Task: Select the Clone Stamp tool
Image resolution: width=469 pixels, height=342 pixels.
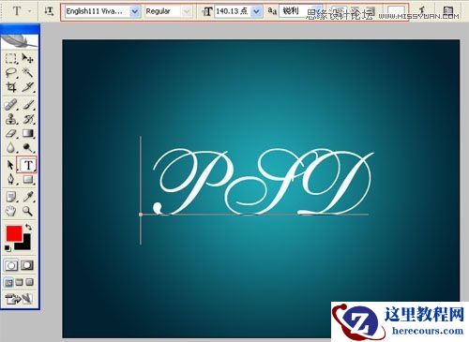Action: [x=11, y=119]
